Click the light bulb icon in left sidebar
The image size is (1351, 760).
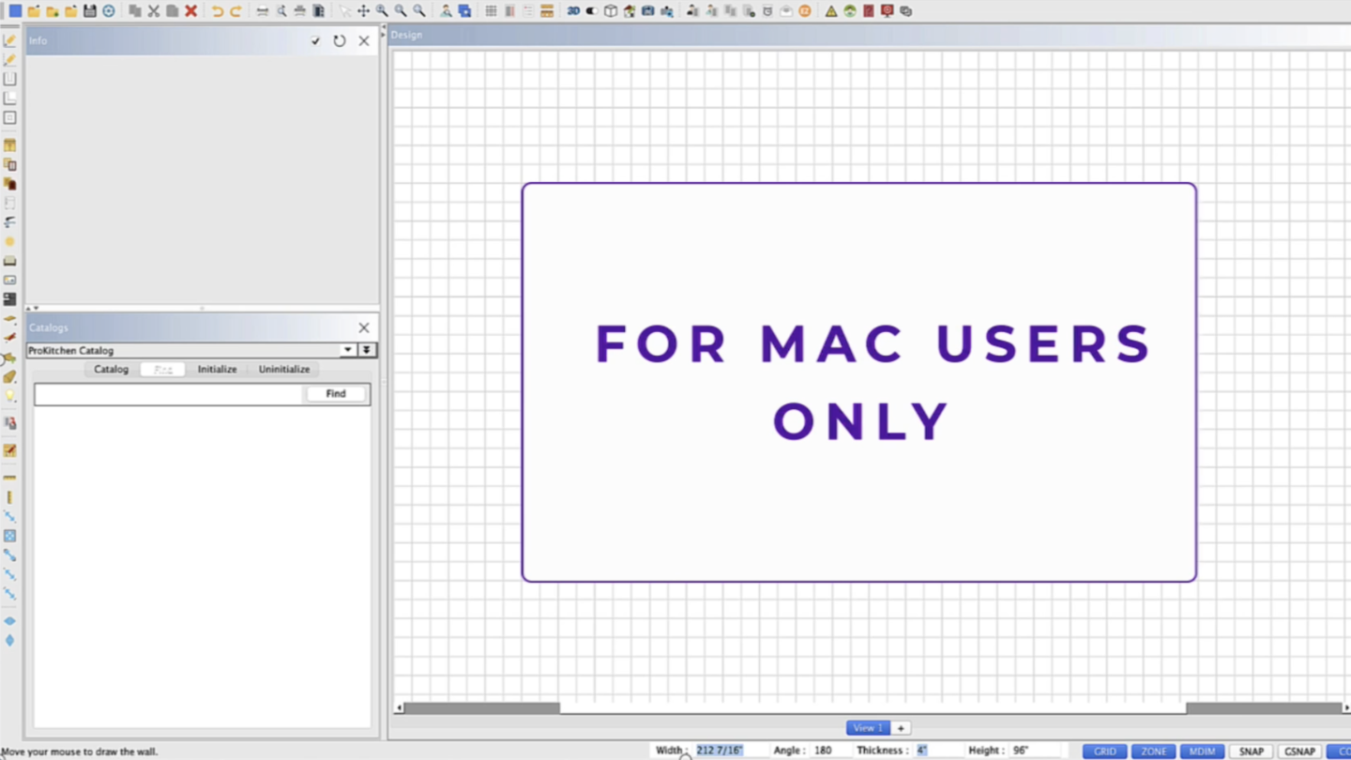9,396
